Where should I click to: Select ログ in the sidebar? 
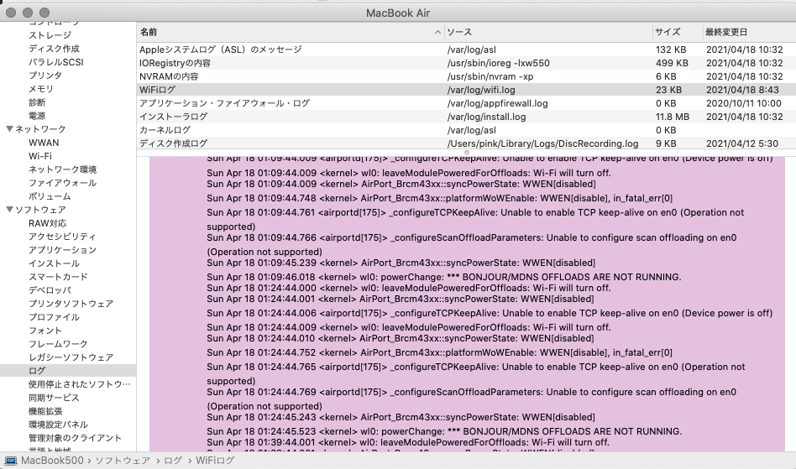(37, 371)
